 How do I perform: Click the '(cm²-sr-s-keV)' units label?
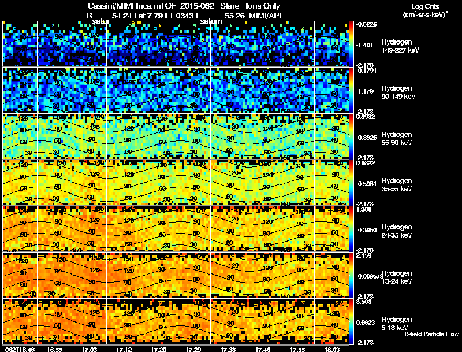coord(425,15)
